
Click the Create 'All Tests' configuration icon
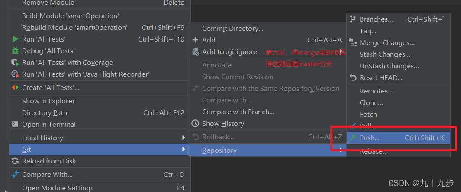pyautogui.click(x=15, y=87)
